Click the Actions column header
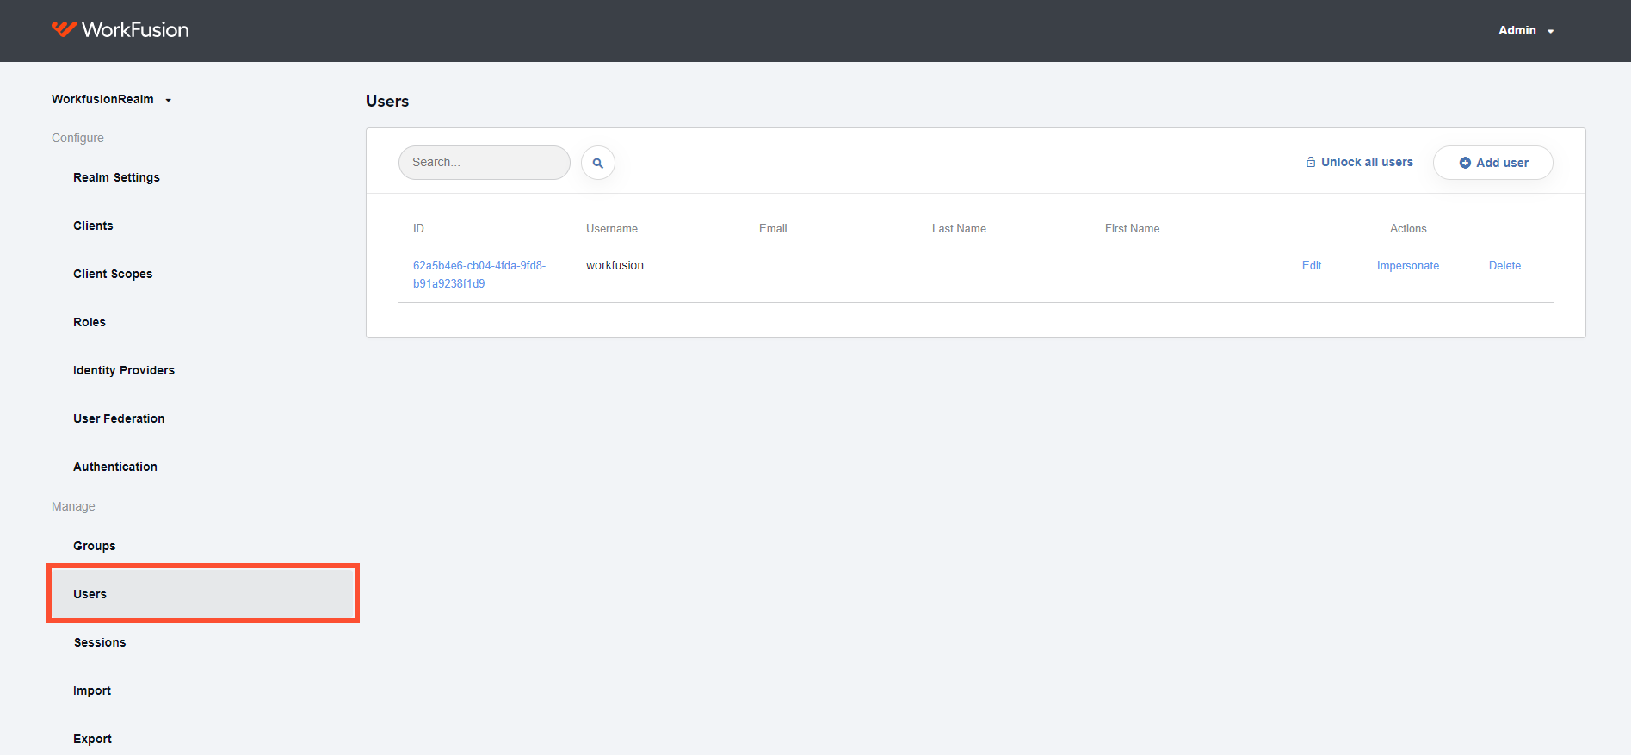1631x755 pixels. [x=1408, y=228]
